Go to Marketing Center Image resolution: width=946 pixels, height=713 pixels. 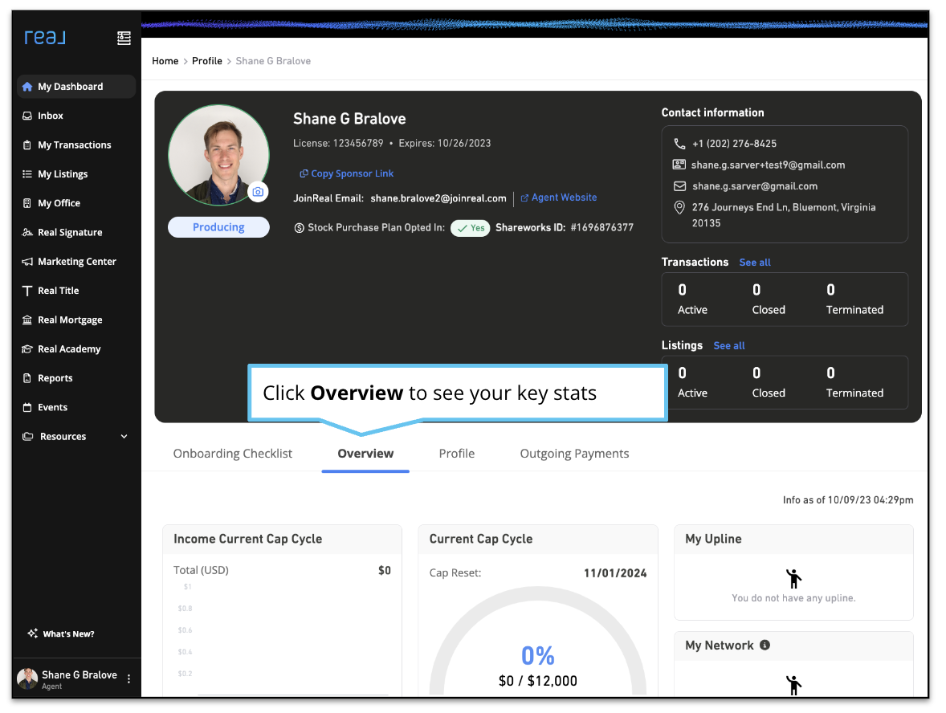77,262
